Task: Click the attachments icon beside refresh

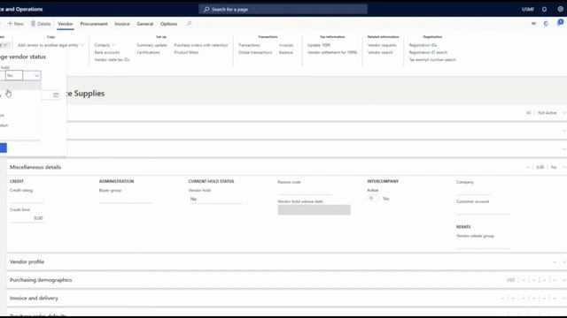Action: click(533, 24)
